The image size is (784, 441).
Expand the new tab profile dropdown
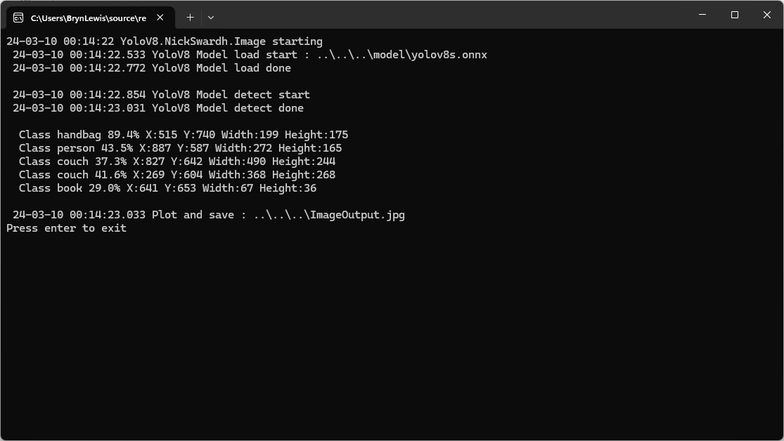(210, 17)
